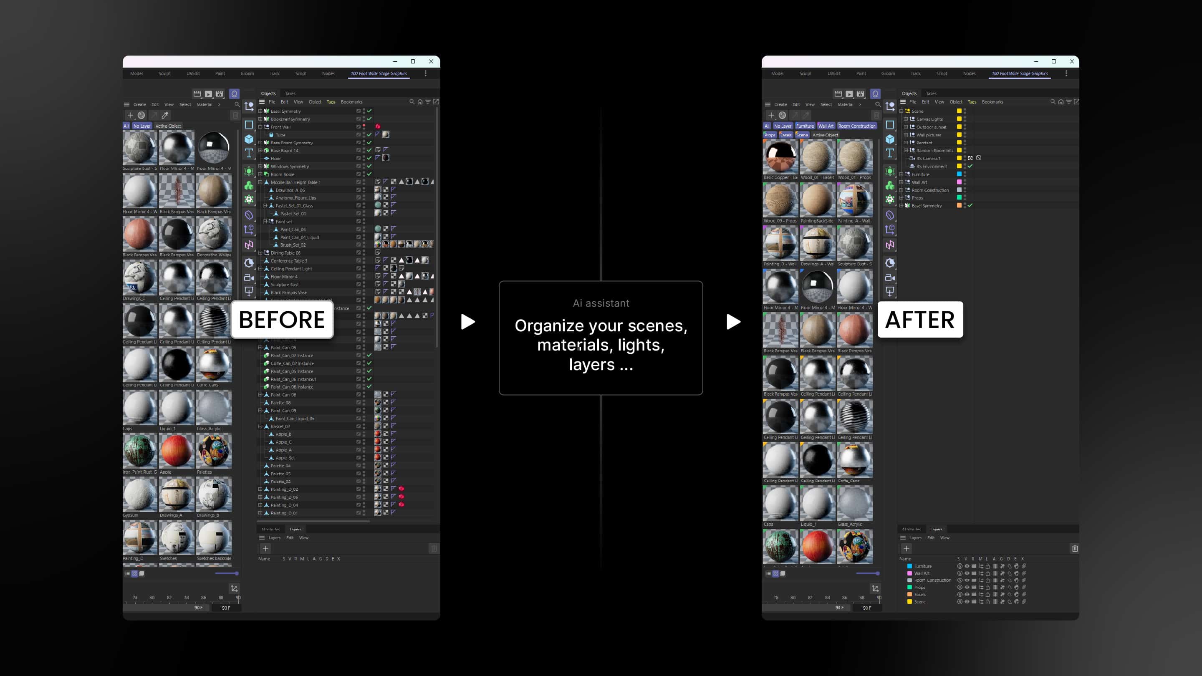
Task: Open Object Manager search icon in BEFORE window
Action: (x=412, y=102)
